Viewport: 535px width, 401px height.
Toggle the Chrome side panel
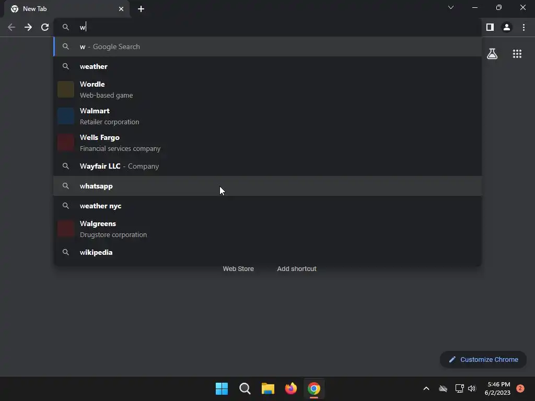(x=490, y=27)
